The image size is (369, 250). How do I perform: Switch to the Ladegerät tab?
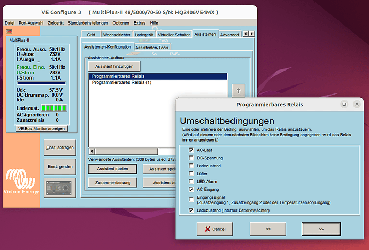pos(144,35)
